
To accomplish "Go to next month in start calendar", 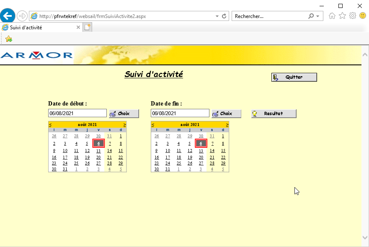I will pyautogui.click(x=124, y=125).
